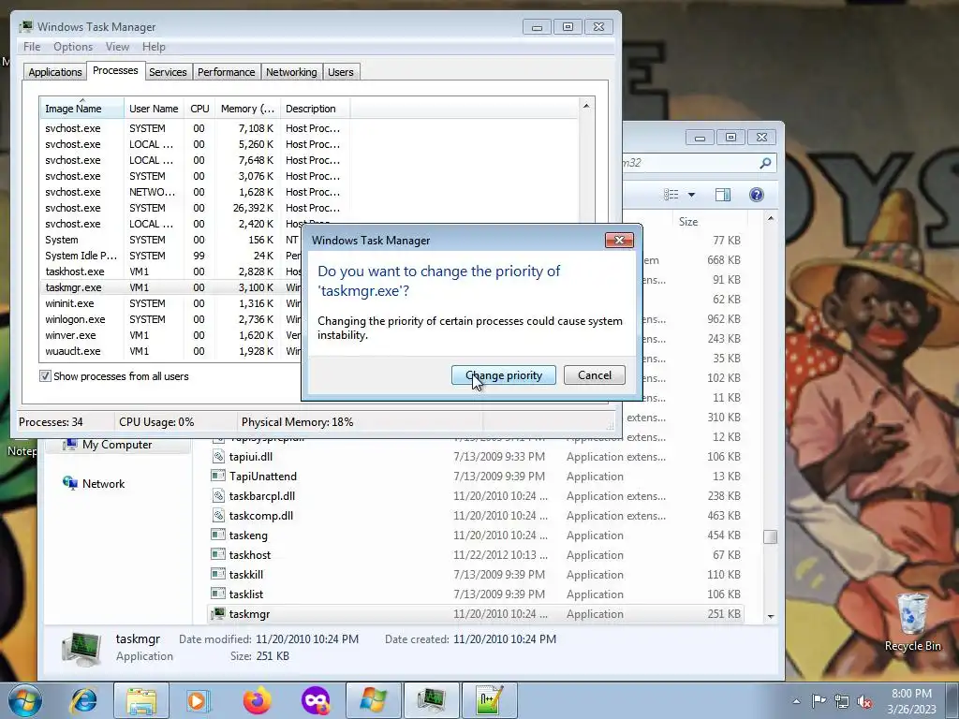
Task: Sort processes by Image Name column
Action: (x=81, y=109)
